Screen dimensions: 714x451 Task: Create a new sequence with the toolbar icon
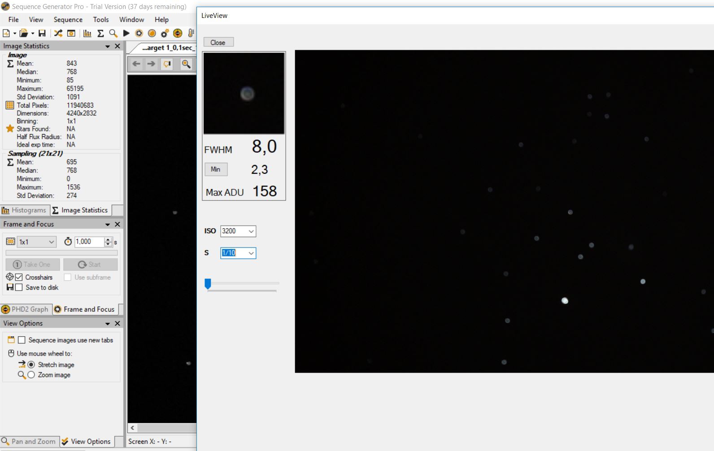pos(6,33)
